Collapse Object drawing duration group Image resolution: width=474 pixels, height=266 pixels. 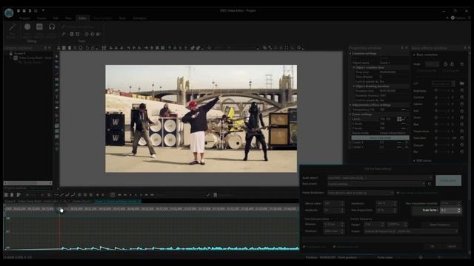click(x=354, y=86)
